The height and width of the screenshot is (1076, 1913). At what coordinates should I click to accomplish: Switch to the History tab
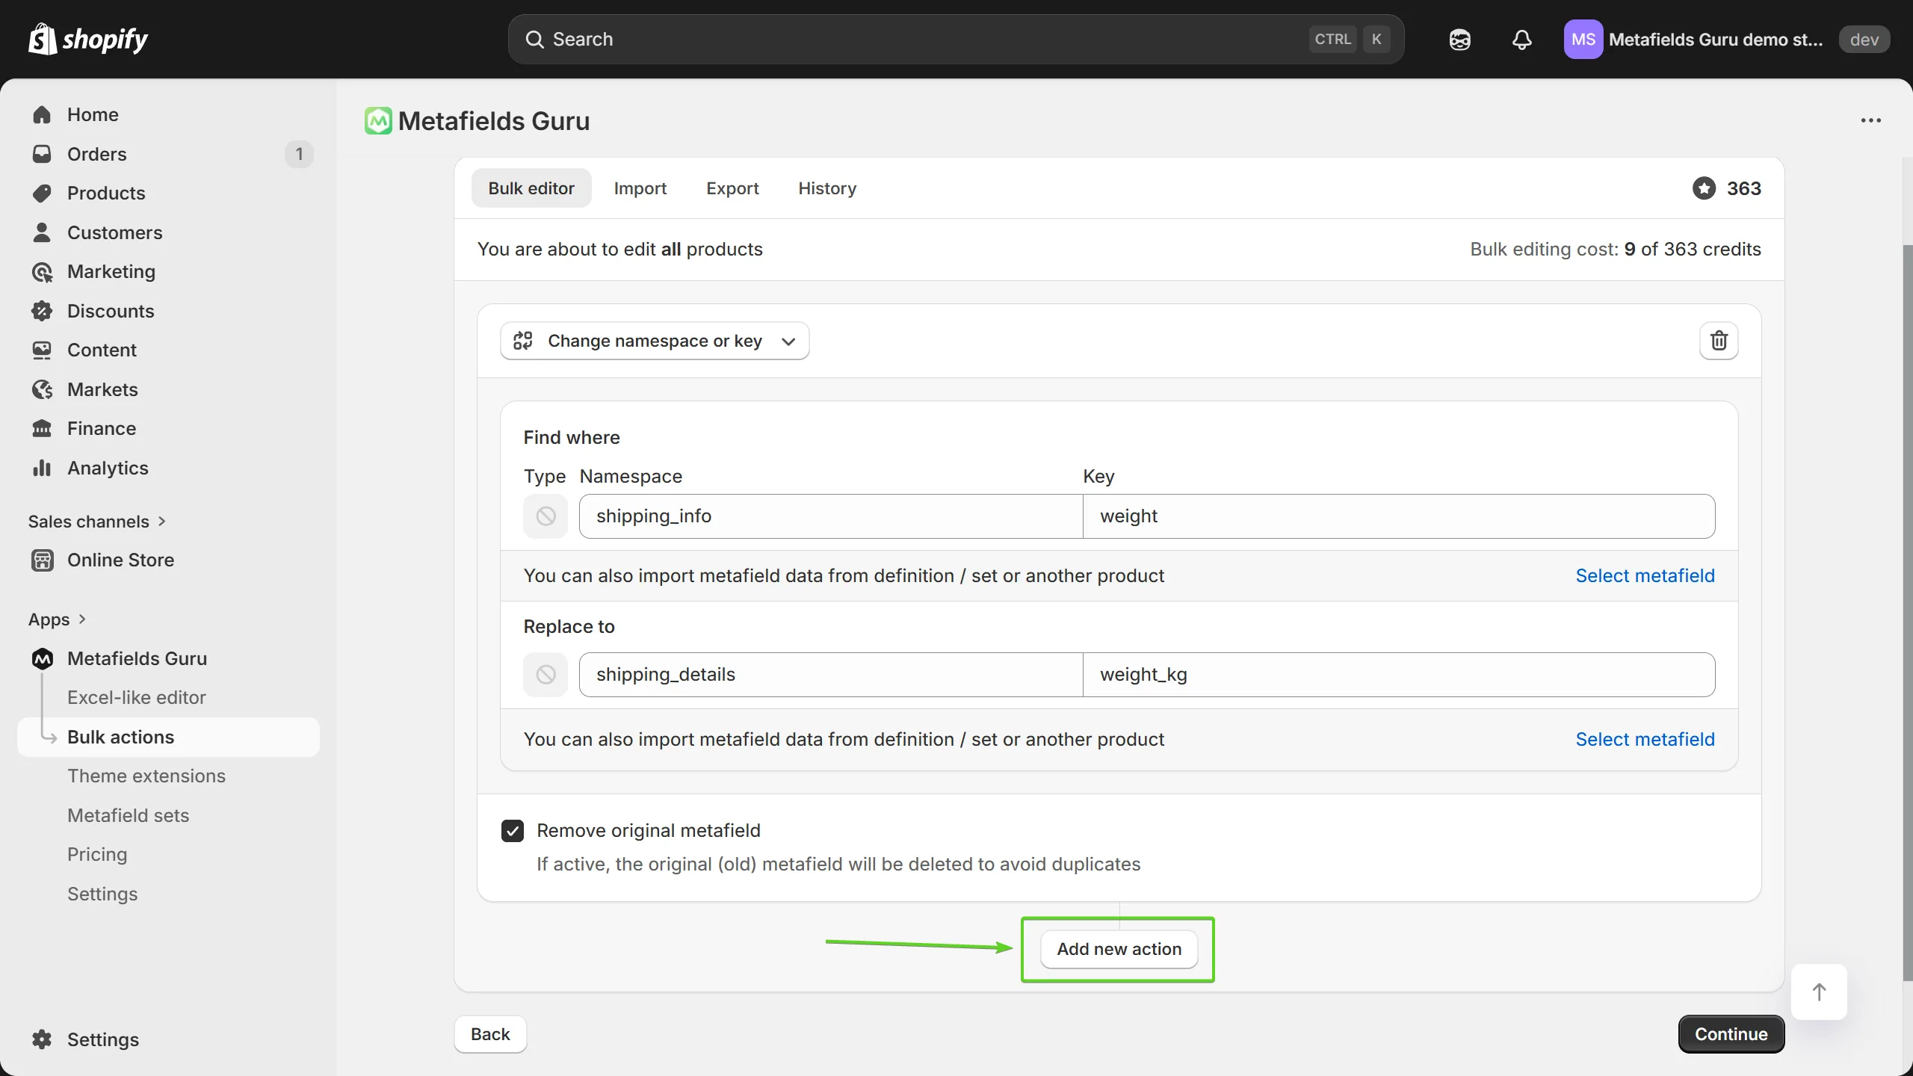(827, 188)
